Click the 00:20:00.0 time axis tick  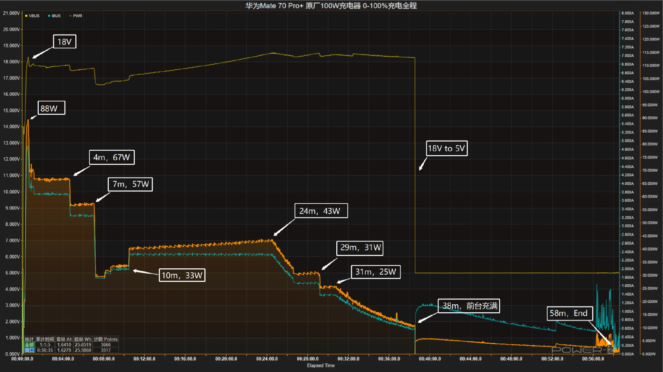(x=226, y=359)
